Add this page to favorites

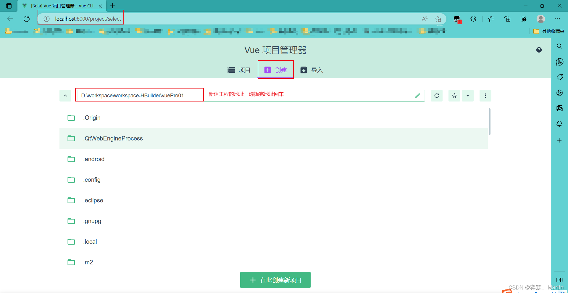tap(438, 19)
